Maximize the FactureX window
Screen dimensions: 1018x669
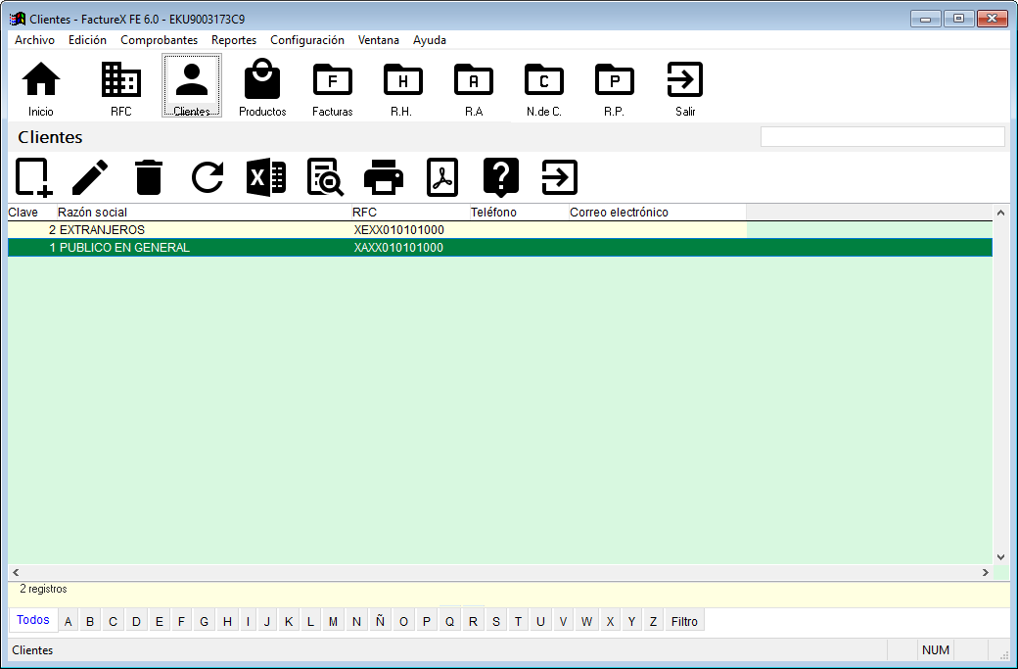[959, 19]
